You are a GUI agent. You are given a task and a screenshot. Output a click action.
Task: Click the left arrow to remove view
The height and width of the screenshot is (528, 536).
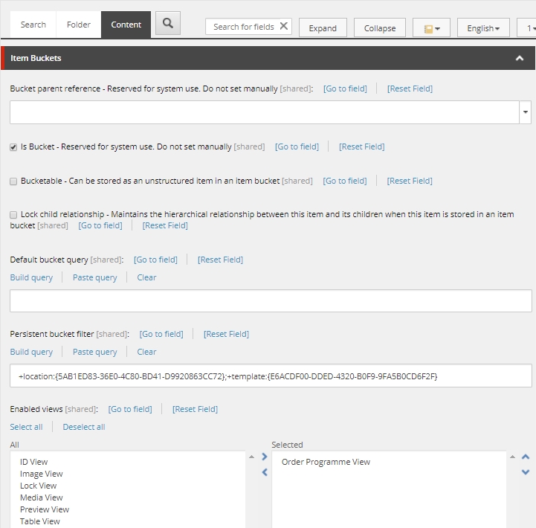[x=264, y=472]
